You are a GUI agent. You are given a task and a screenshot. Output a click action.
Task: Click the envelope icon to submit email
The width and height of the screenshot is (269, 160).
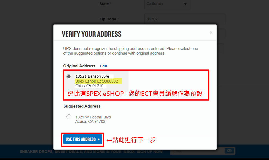(229, 151)
